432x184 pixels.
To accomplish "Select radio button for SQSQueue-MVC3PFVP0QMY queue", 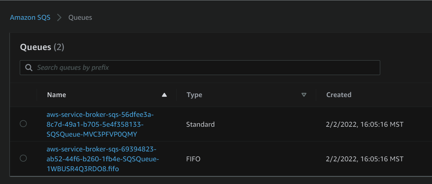I will click(x=23, y=124).
